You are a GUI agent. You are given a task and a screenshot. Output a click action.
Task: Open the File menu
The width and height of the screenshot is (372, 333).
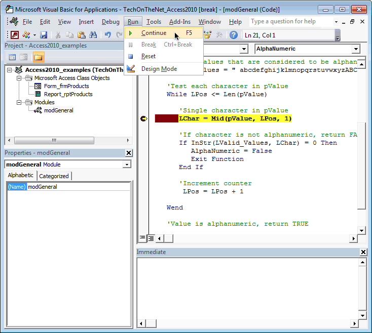point(27,22)
